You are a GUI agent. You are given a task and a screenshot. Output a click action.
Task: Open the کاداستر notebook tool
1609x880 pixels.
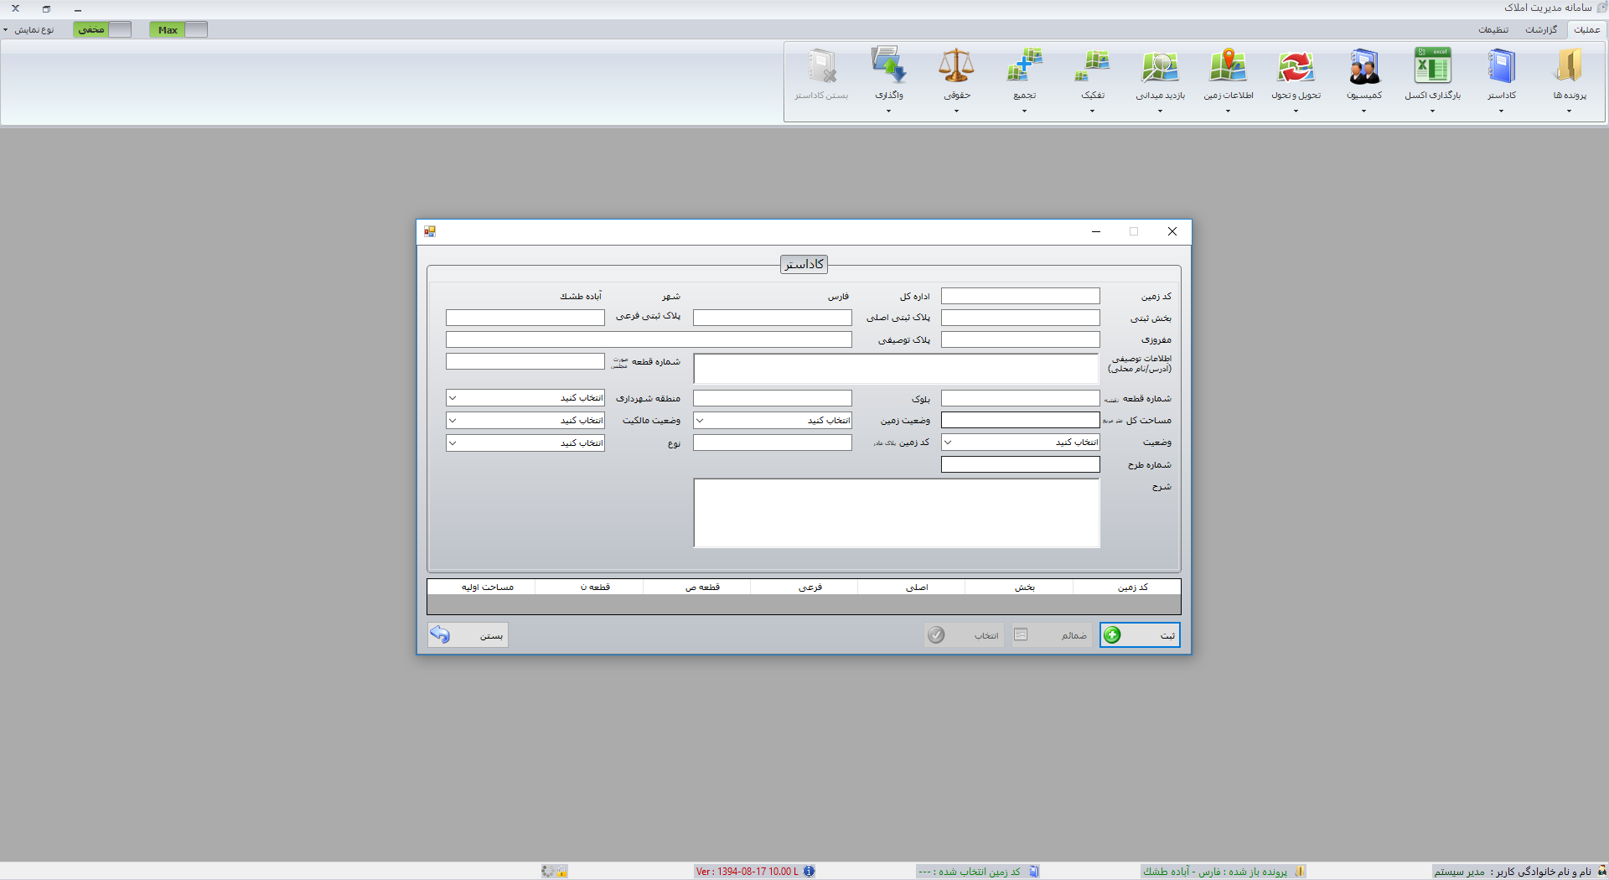(1501, 80)
